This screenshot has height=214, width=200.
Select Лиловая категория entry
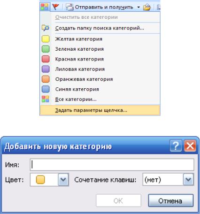point(80,69)
